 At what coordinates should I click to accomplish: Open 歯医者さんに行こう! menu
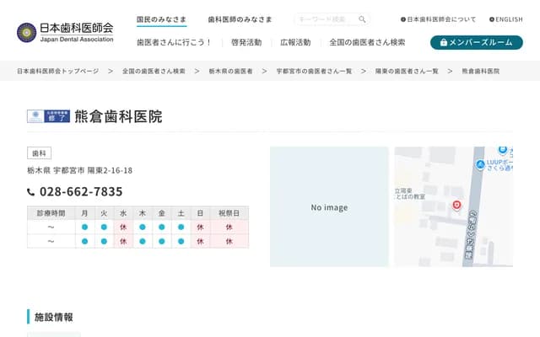(174, 42)
